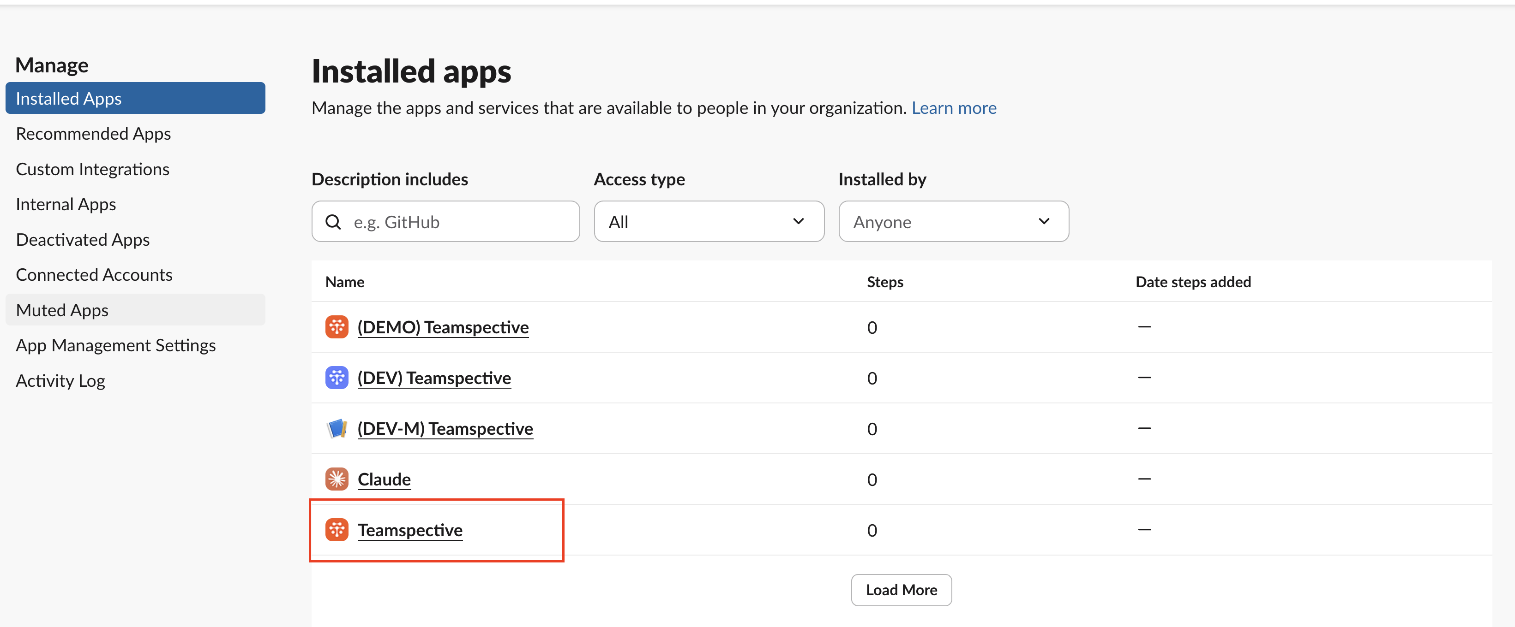This screenshot has width=1515, height=627.
Task: Open Connected Accounts settings
Action: (x=94, y=274)
